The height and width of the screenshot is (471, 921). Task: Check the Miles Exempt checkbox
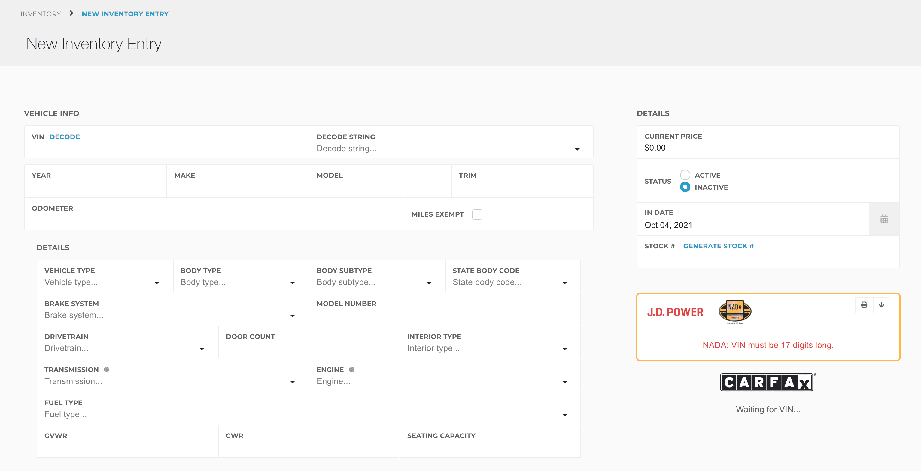[477, 214]
